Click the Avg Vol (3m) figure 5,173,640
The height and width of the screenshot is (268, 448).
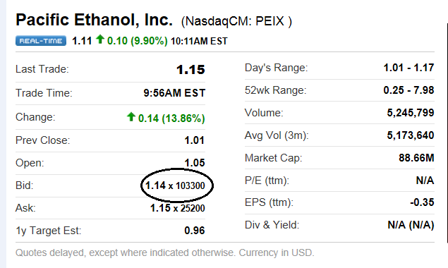pyautogui.click(x=411, y=135)
